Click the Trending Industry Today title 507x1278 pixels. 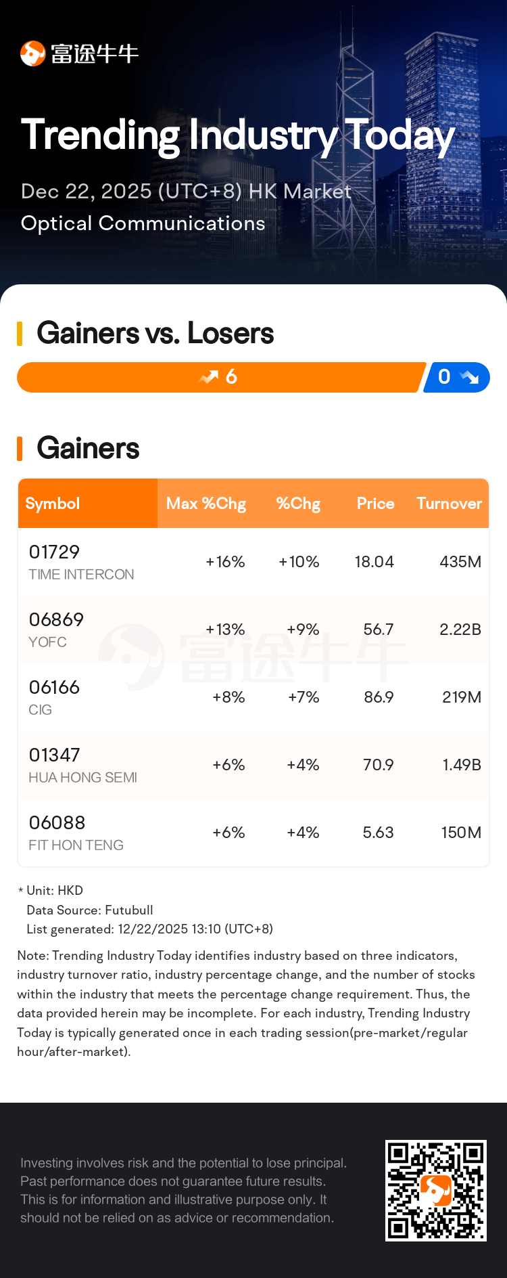pos(238,135)
